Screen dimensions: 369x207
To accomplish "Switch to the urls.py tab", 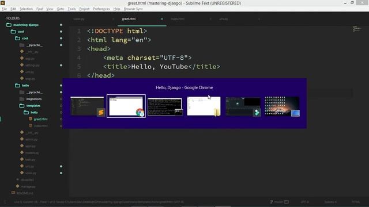I will (224, 19).
